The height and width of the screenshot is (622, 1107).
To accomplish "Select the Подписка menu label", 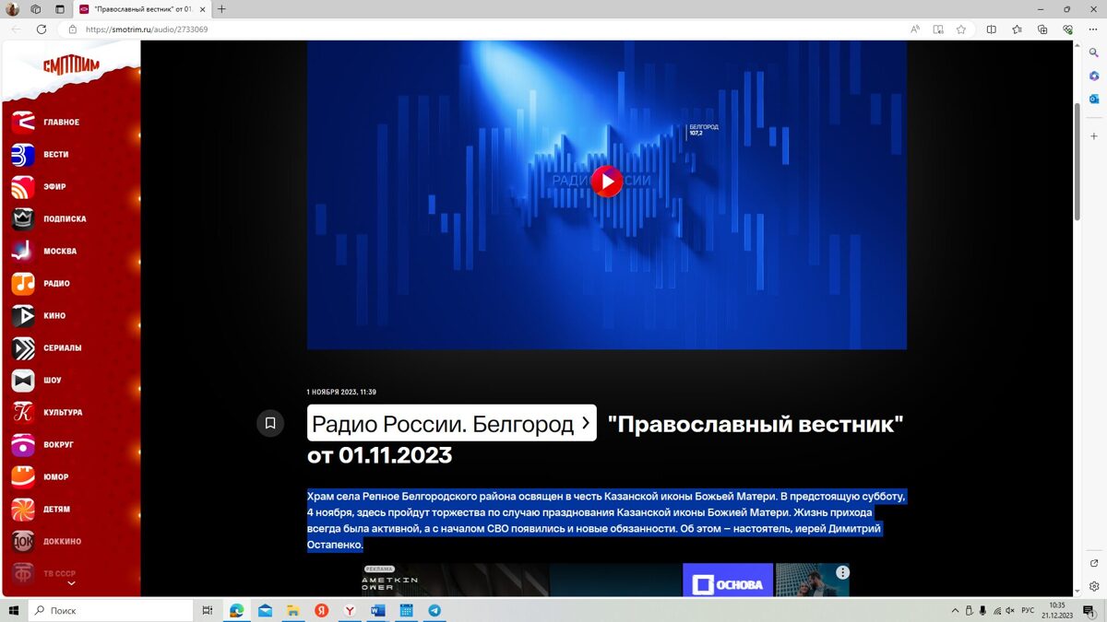I will (65, 219).
